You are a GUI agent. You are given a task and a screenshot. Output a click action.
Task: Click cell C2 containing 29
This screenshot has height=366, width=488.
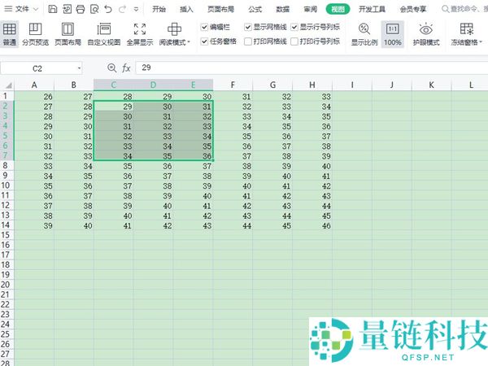(114, 107)
